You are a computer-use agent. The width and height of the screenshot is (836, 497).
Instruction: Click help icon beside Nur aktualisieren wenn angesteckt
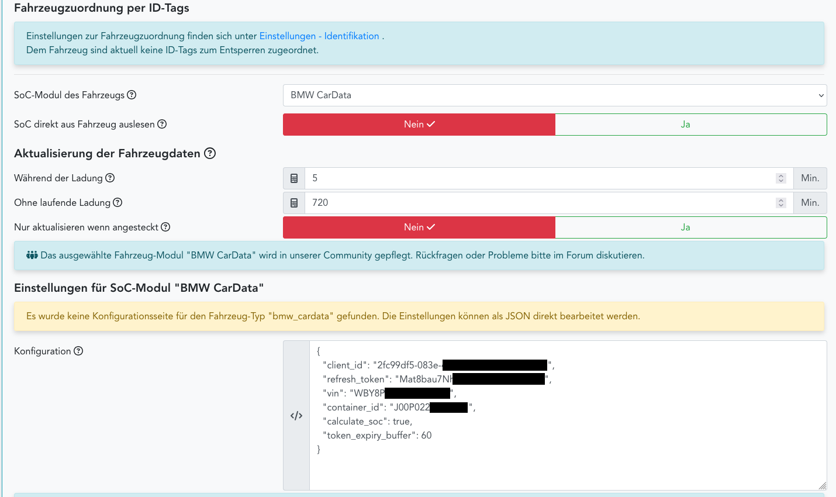coord(165,227)
